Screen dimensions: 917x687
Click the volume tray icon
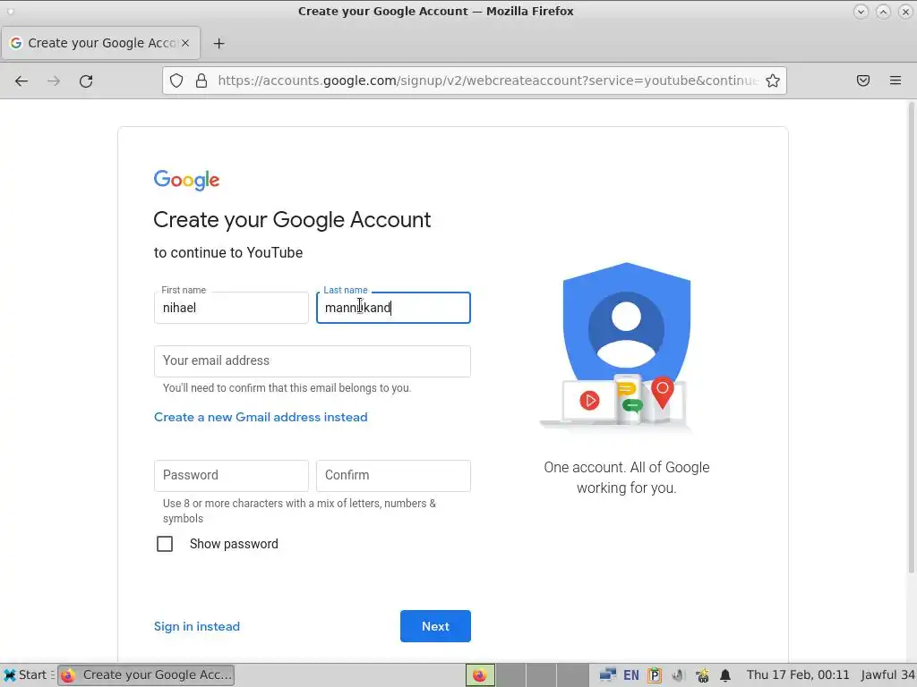tap(678, 675)
